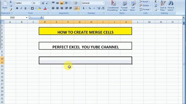The image size is (186, 104).
Task: Set Bottom Align vertical alignment
Action: pyautogui.click(x=62, y=3)
